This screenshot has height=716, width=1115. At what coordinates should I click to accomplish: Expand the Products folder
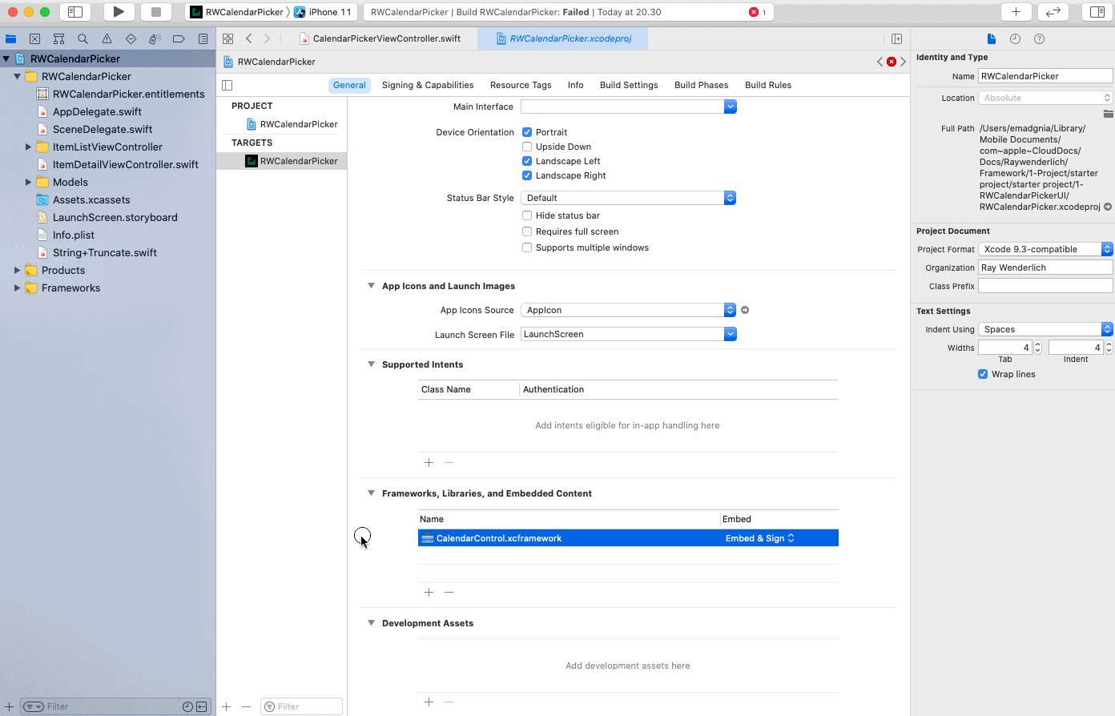click(17, 270)
